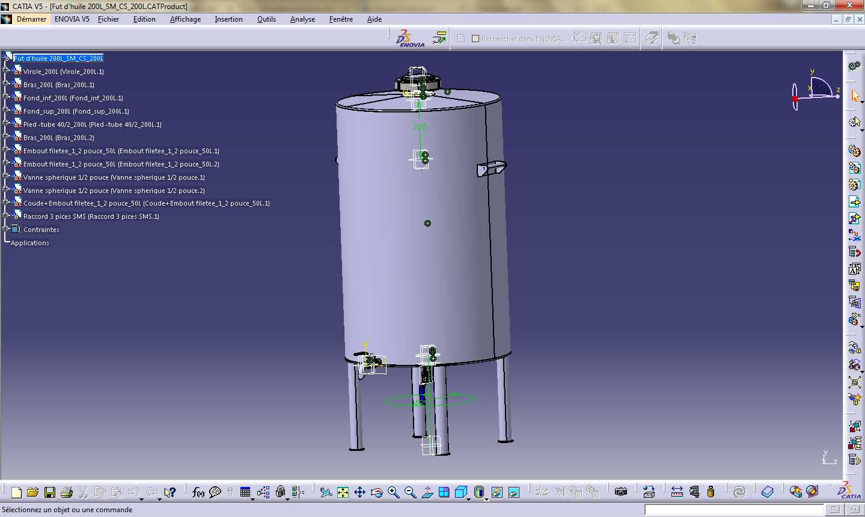Expand the Pied -tube 40/2_200L node
865x517 pixels.
pyautogui.click(x=5, y=123)
